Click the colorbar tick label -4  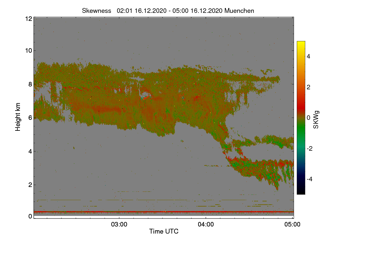(309, 179)
